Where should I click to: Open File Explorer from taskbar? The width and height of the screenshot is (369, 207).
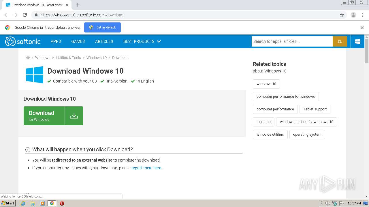click(33, 203)
